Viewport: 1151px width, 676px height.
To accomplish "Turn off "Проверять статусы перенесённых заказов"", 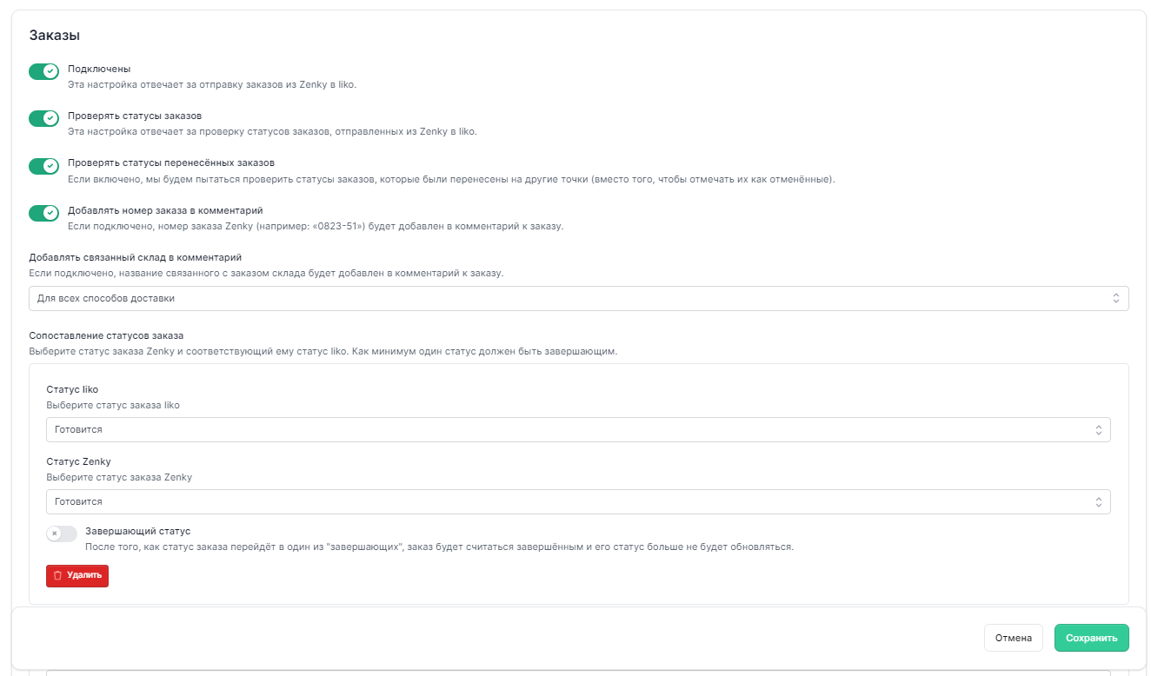I will coord(43,166).
